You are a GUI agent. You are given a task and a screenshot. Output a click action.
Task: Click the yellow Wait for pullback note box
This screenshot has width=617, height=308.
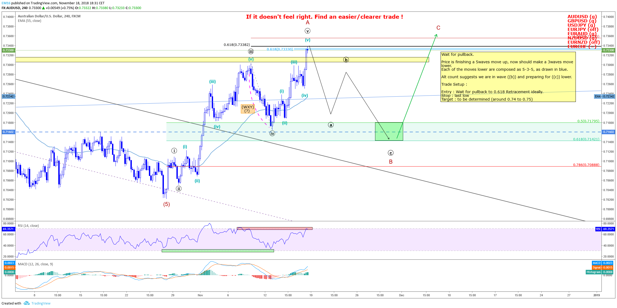point(508,77)
